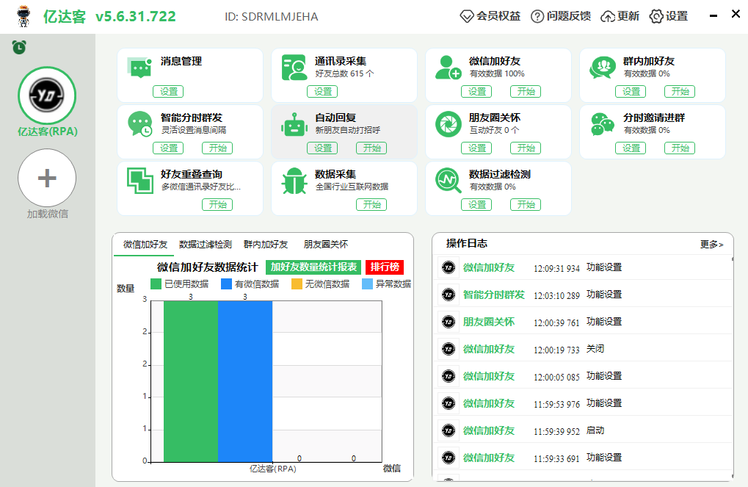Click the 群内加好友 group bubble icon

[603, 68]
